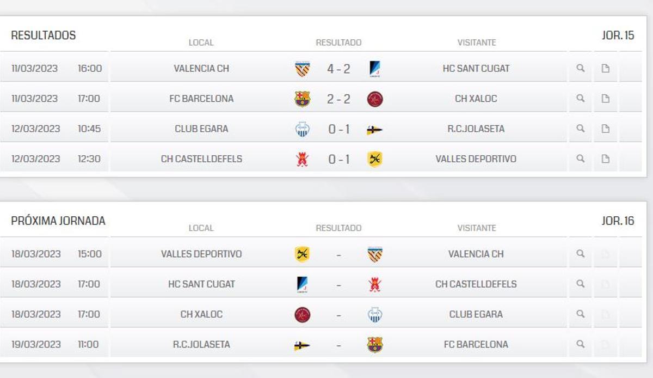Open match details magnifier for R.C.Jolaseta fixture
653x378 pixels.
click(581, 344)
